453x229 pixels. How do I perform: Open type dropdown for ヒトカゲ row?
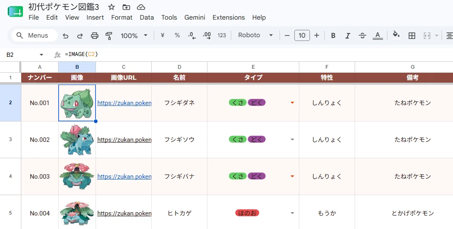(292, 213)
